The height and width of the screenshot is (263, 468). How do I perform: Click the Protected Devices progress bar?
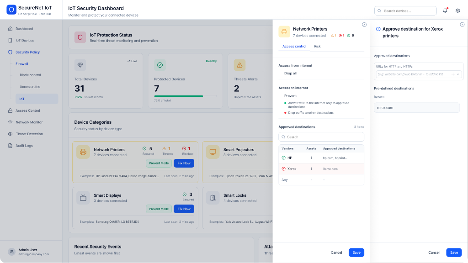(x=186, y=96)
